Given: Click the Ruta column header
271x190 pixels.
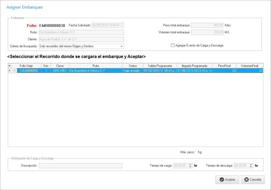Looking at the screenshot, I should tap(95, 66).
